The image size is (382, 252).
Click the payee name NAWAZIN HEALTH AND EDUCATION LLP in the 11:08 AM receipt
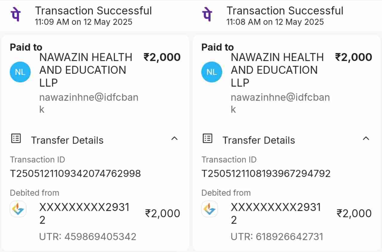[277, 70]
